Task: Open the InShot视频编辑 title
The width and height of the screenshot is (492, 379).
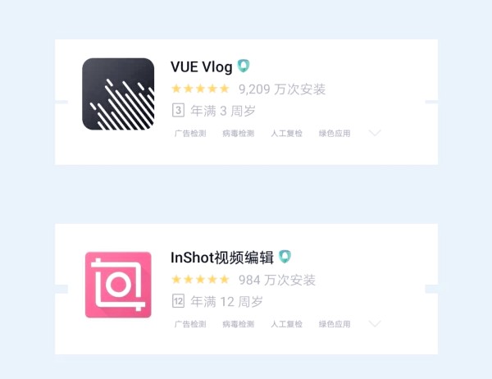Action: pos(222,258)
